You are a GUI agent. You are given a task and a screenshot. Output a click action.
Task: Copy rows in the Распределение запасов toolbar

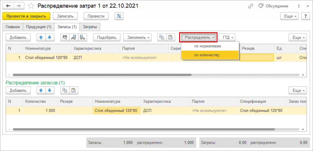(65, 90)
